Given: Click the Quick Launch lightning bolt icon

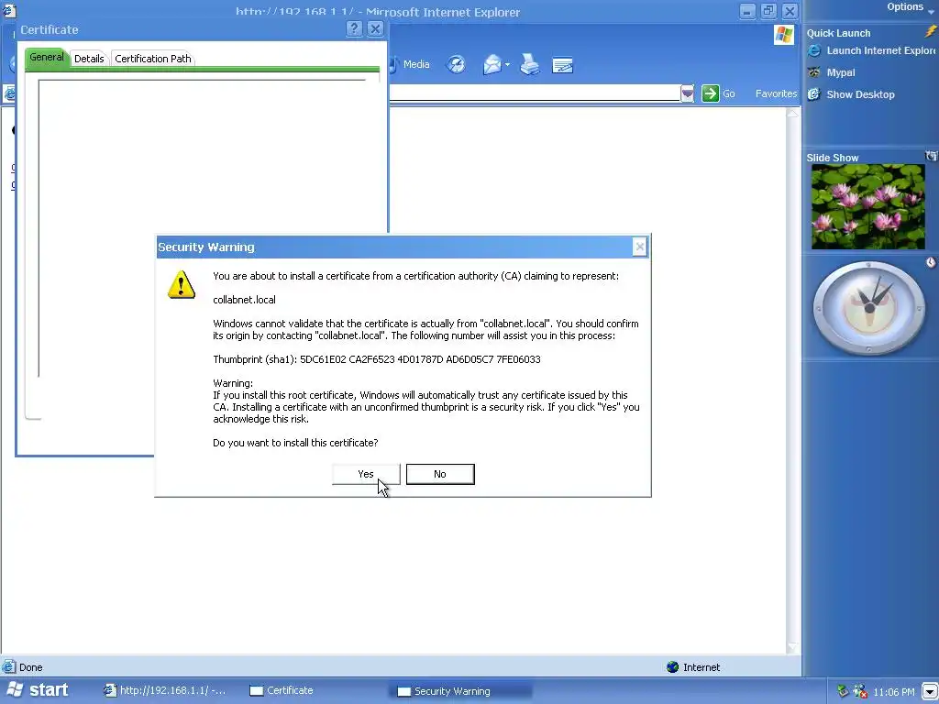Looking at the screenshot, I should coord(931,32).
